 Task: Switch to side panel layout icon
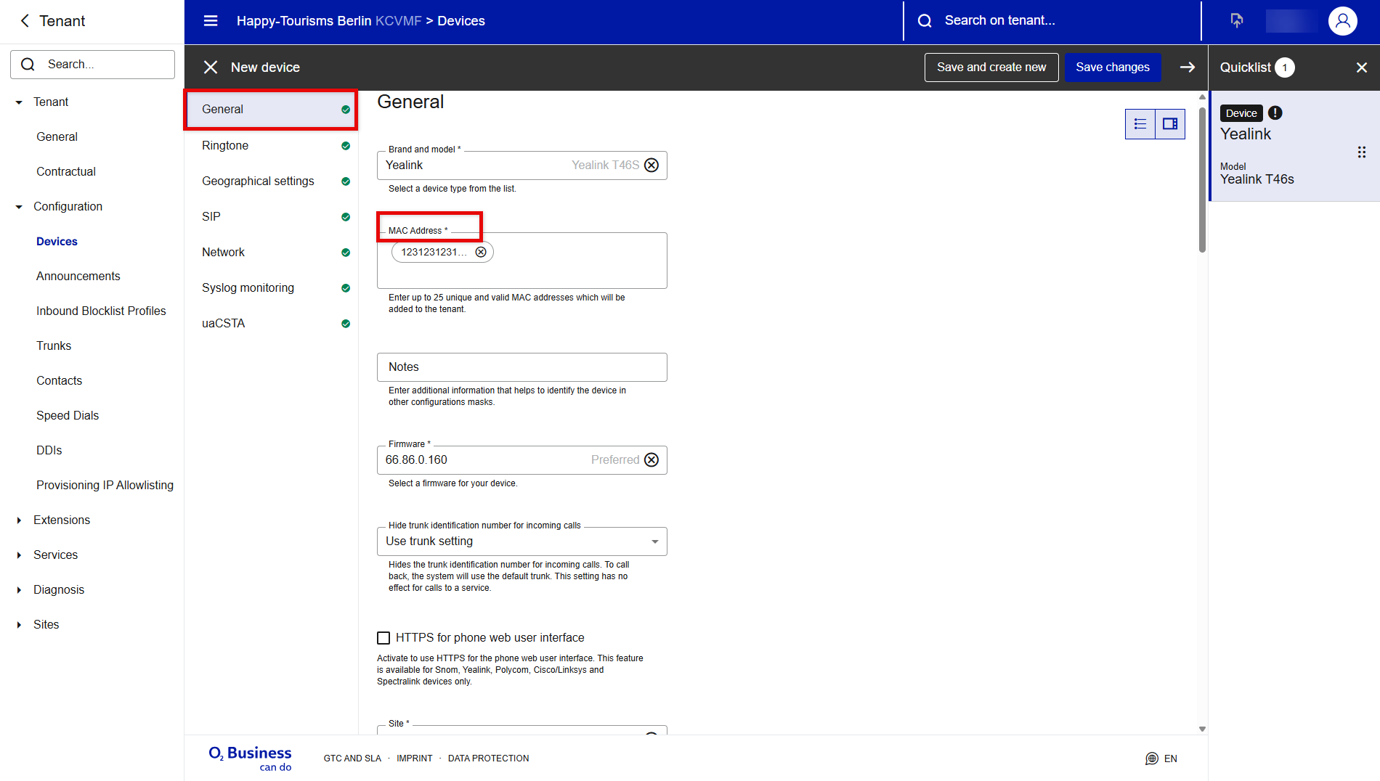(1170, 124)
